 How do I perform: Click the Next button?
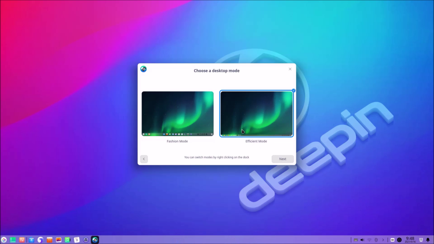(282, 159)
